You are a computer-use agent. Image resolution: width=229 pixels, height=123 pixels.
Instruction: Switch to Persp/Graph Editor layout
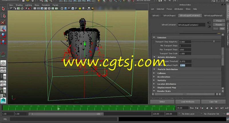[x=3, y=83]
